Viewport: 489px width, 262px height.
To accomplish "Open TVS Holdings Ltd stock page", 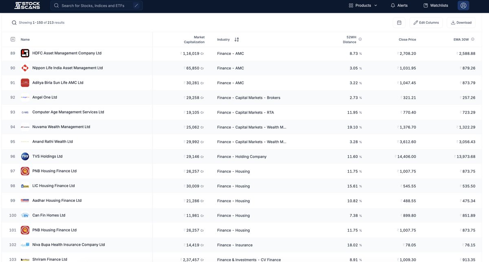I will coord(47,157).
